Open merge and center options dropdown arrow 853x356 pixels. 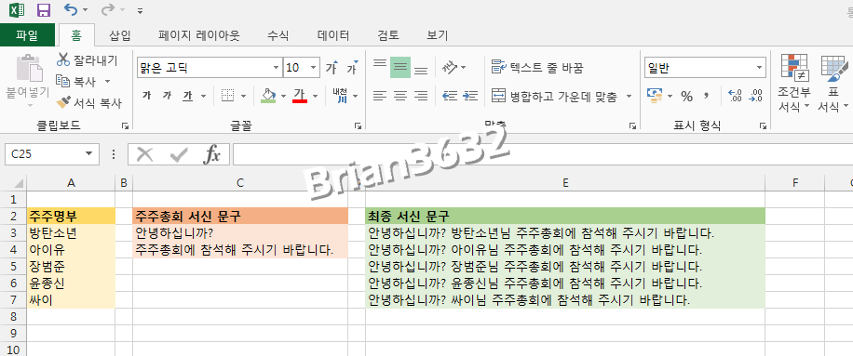pyautogui.click(x=629, y=97)
